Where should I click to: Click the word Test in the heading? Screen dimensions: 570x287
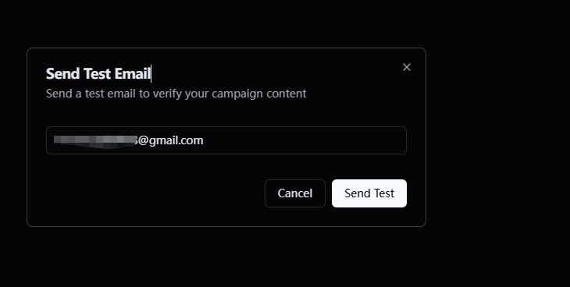pyautogui.click(x=97, y=74)
